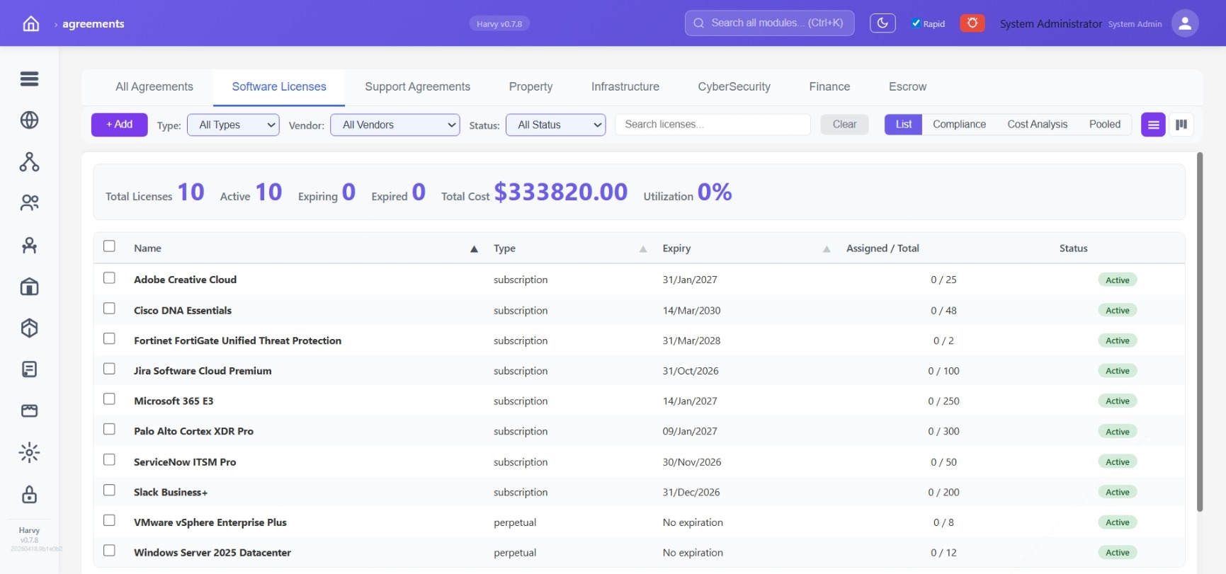Open the Type filter dropdown

[233, 125]
